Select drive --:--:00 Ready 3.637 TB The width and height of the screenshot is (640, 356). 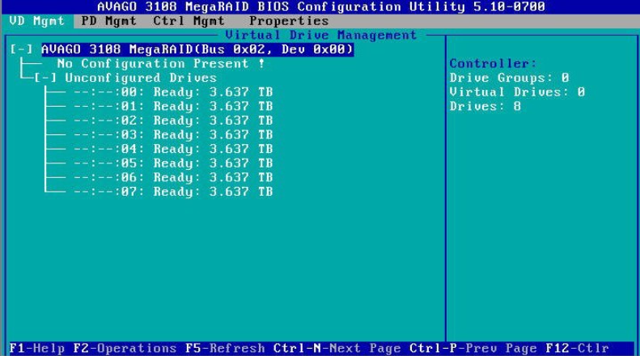pyautogui.click(x=173, y=92)
